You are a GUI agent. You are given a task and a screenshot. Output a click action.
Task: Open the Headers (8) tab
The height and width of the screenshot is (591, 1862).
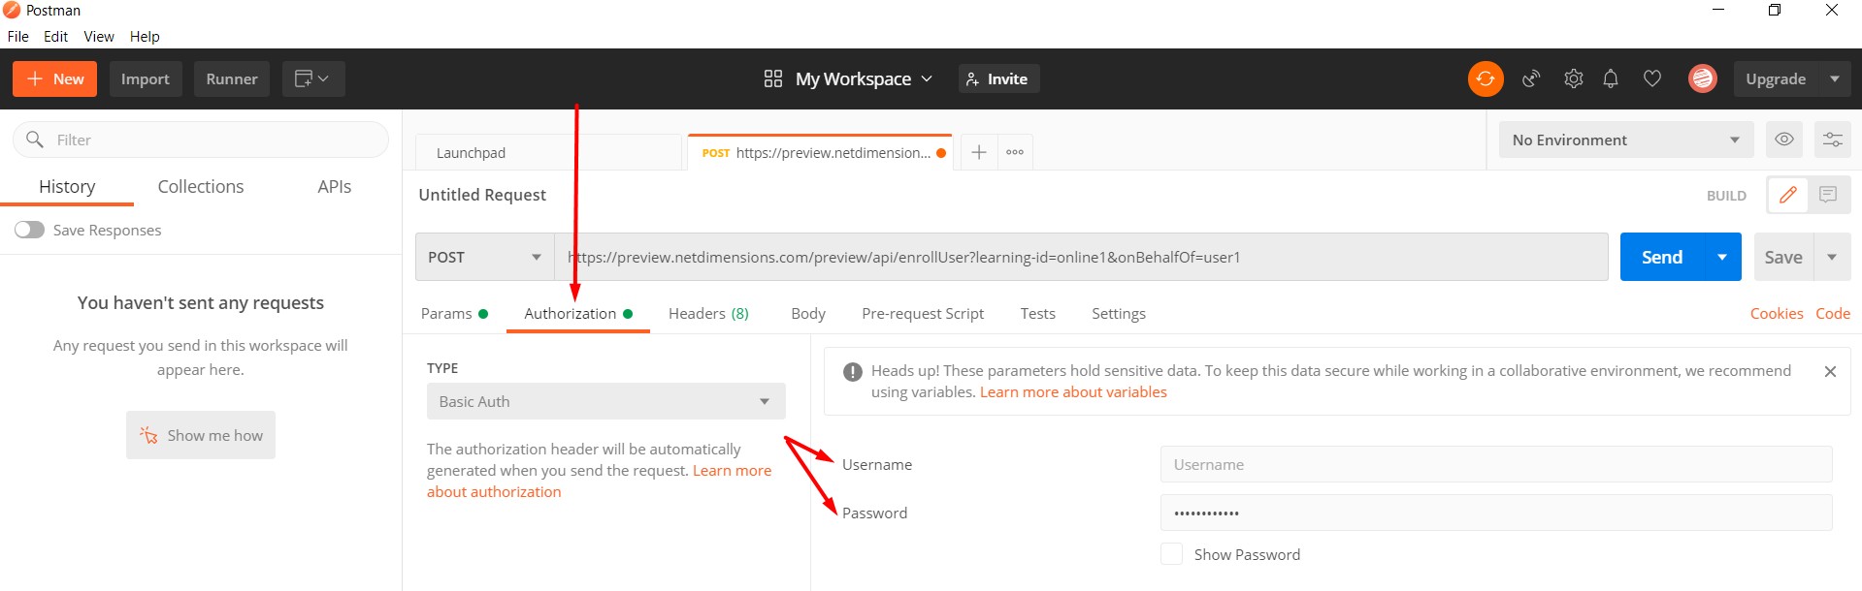pyautogui.click(x=708, y=314)
